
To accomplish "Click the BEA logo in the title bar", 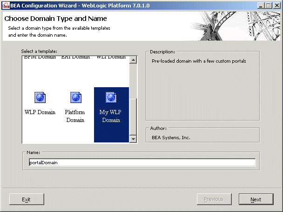I will coord(6,6).
